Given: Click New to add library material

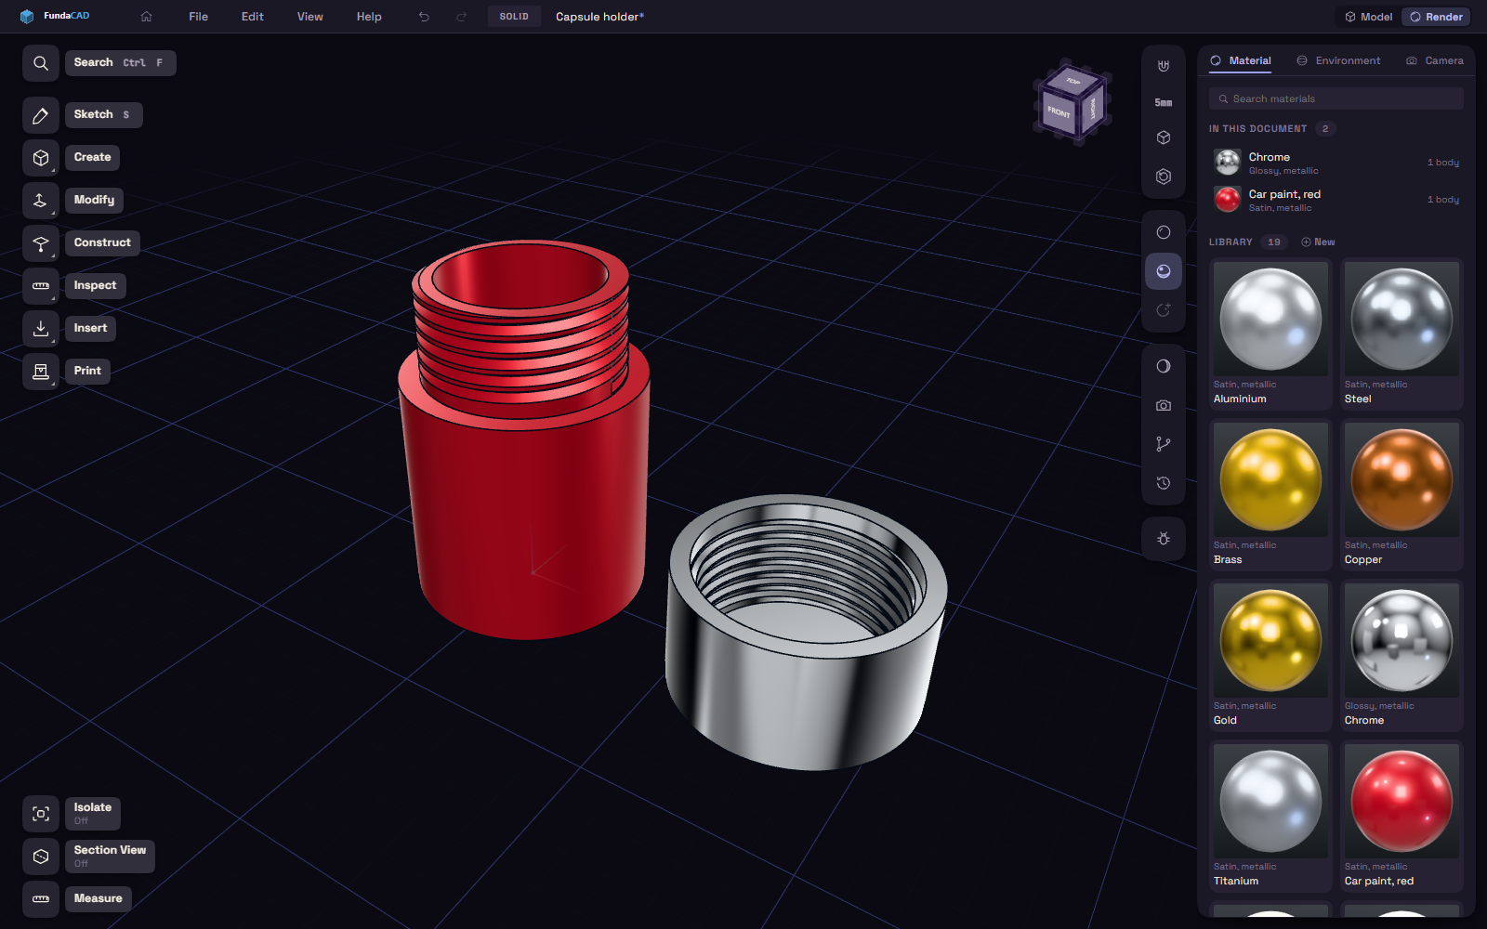Looking at the screenshot, I should coord(1318,242).
